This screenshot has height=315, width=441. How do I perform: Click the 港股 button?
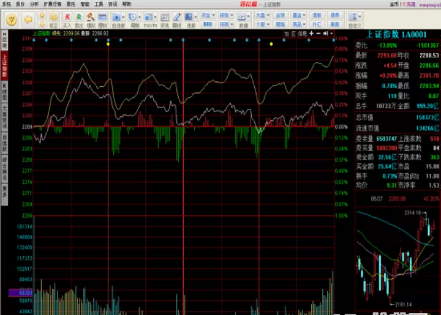coord(317,15)
